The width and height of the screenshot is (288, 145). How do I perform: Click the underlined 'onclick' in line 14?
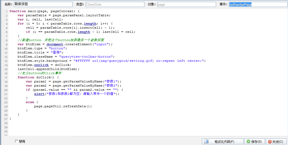(x=41, y=65)
